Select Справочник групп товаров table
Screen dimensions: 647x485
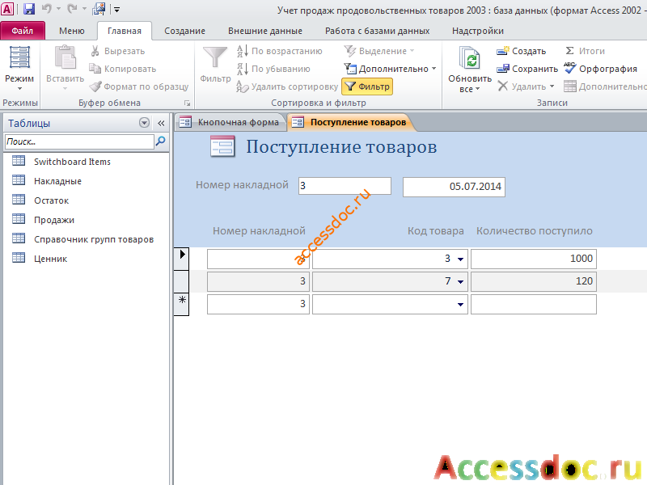click(x=93, y=239)
